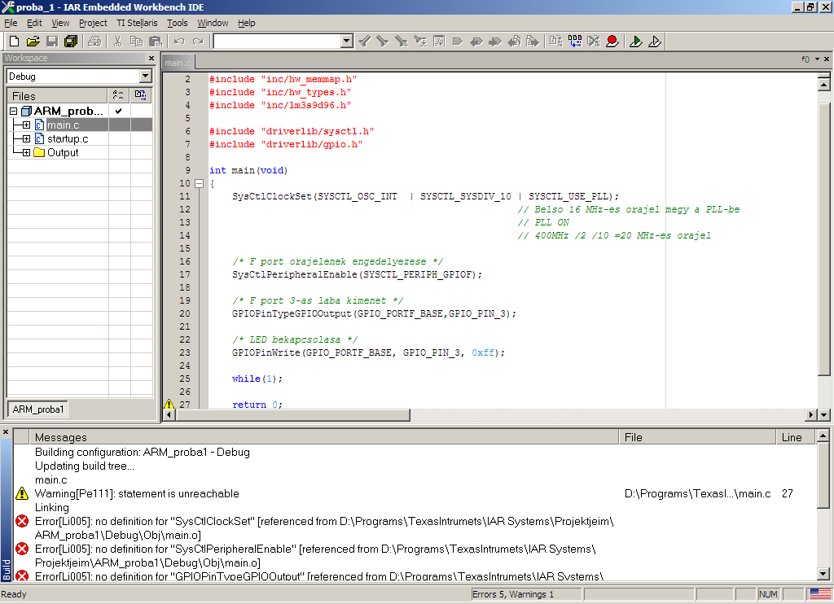Click the Find Next toolbar icon
This screenshot has height=604, width=834.
[383, 41]
